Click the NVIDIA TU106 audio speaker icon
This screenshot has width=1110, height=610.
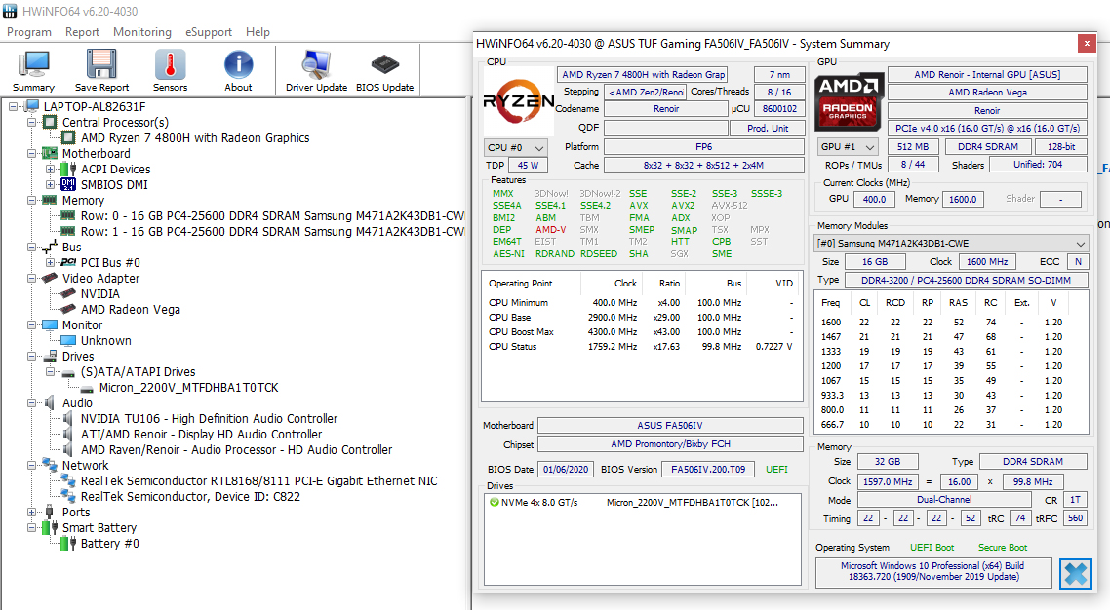[68, 418]
